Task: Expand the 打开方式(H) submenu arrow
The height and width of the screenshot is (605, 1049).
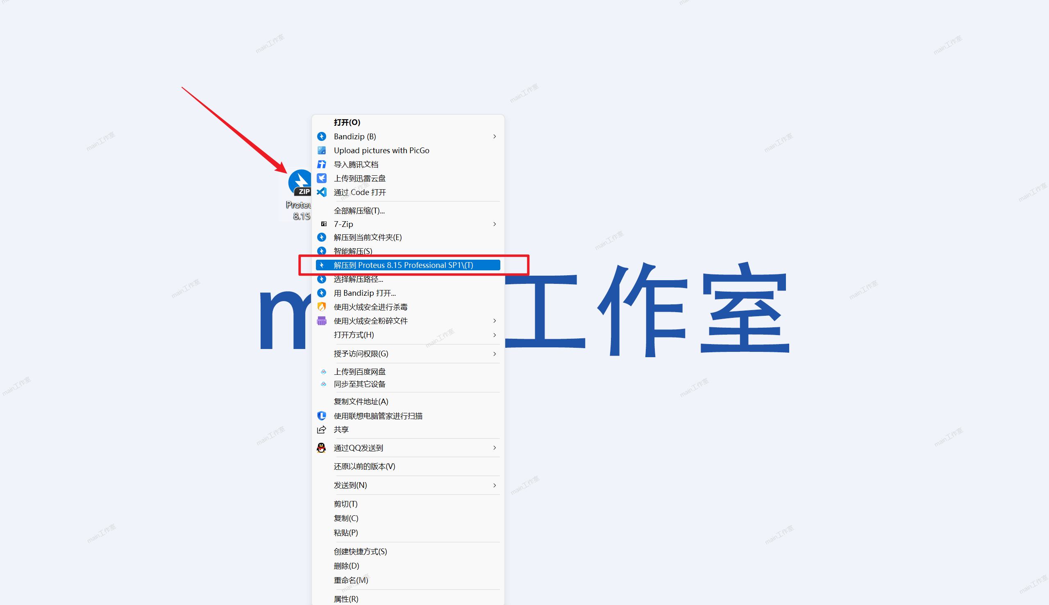Action: 495,335
